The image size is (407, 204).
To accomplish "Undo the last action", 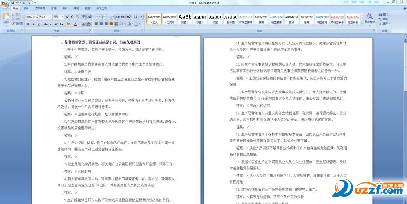I will (17, 2).
